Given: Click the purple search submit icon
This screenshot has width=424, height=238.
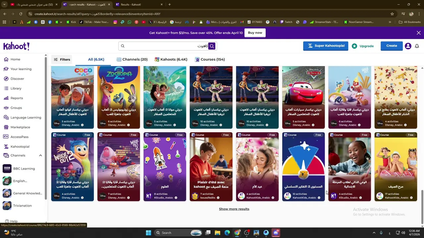Looking at the screenshot, I should click(212, 46).
